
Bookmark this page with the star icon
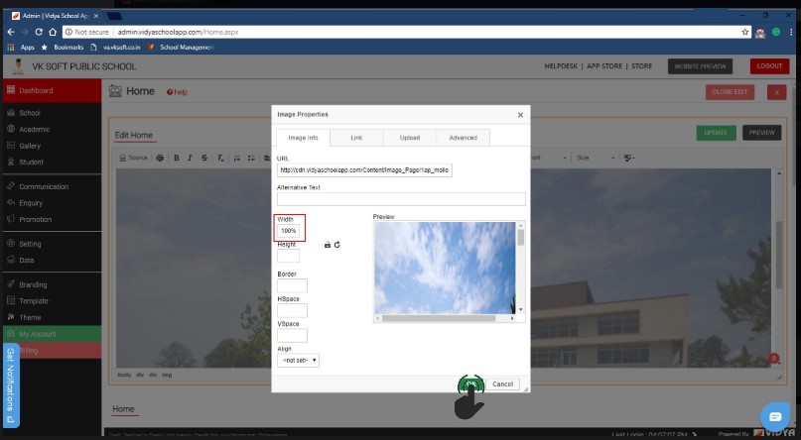[744, 32]
